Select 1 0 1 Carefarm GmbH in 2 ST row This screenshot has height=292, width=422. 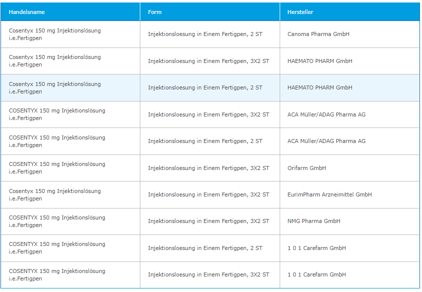(x=317, y=248)
